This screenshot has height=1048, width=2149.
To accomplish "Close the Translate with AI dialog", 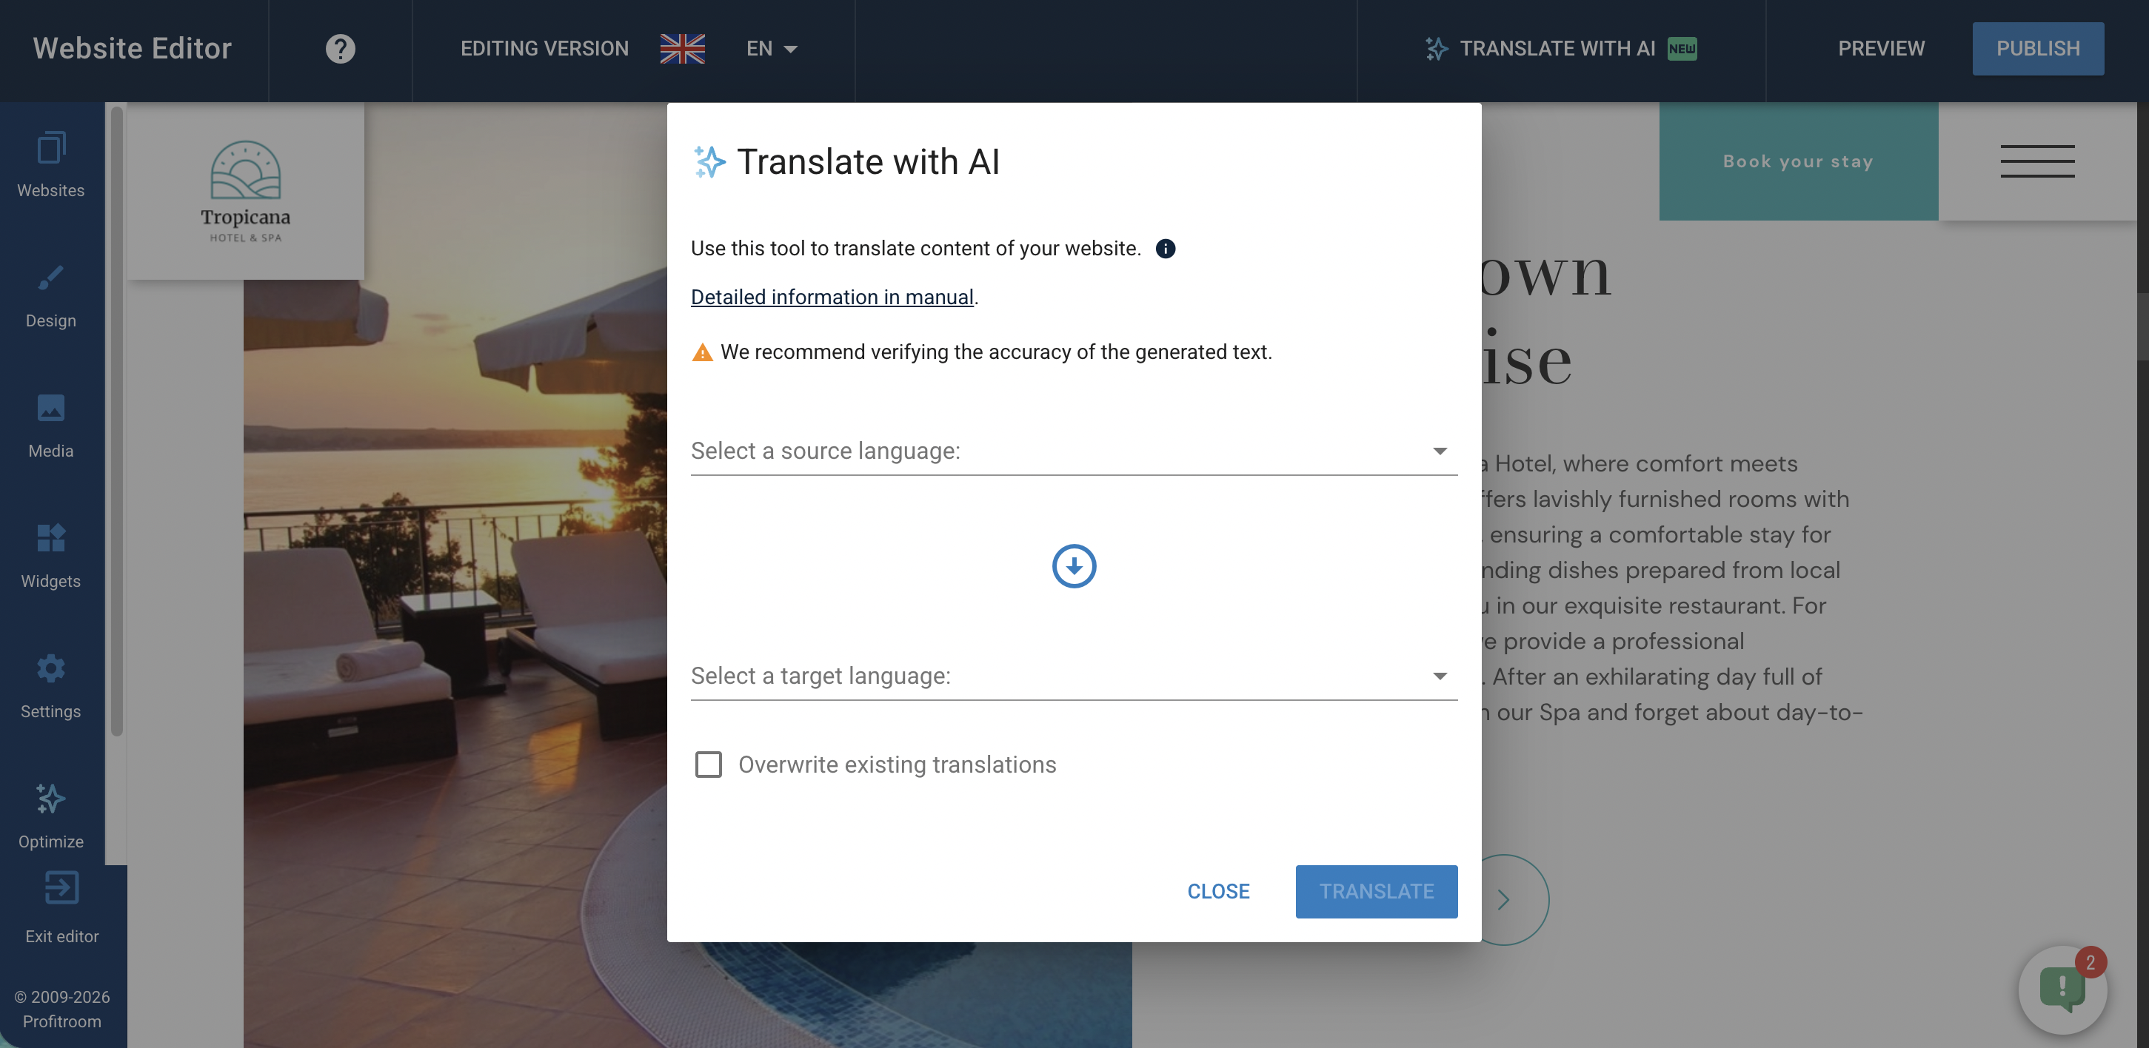I will (x=1218, y=891).
